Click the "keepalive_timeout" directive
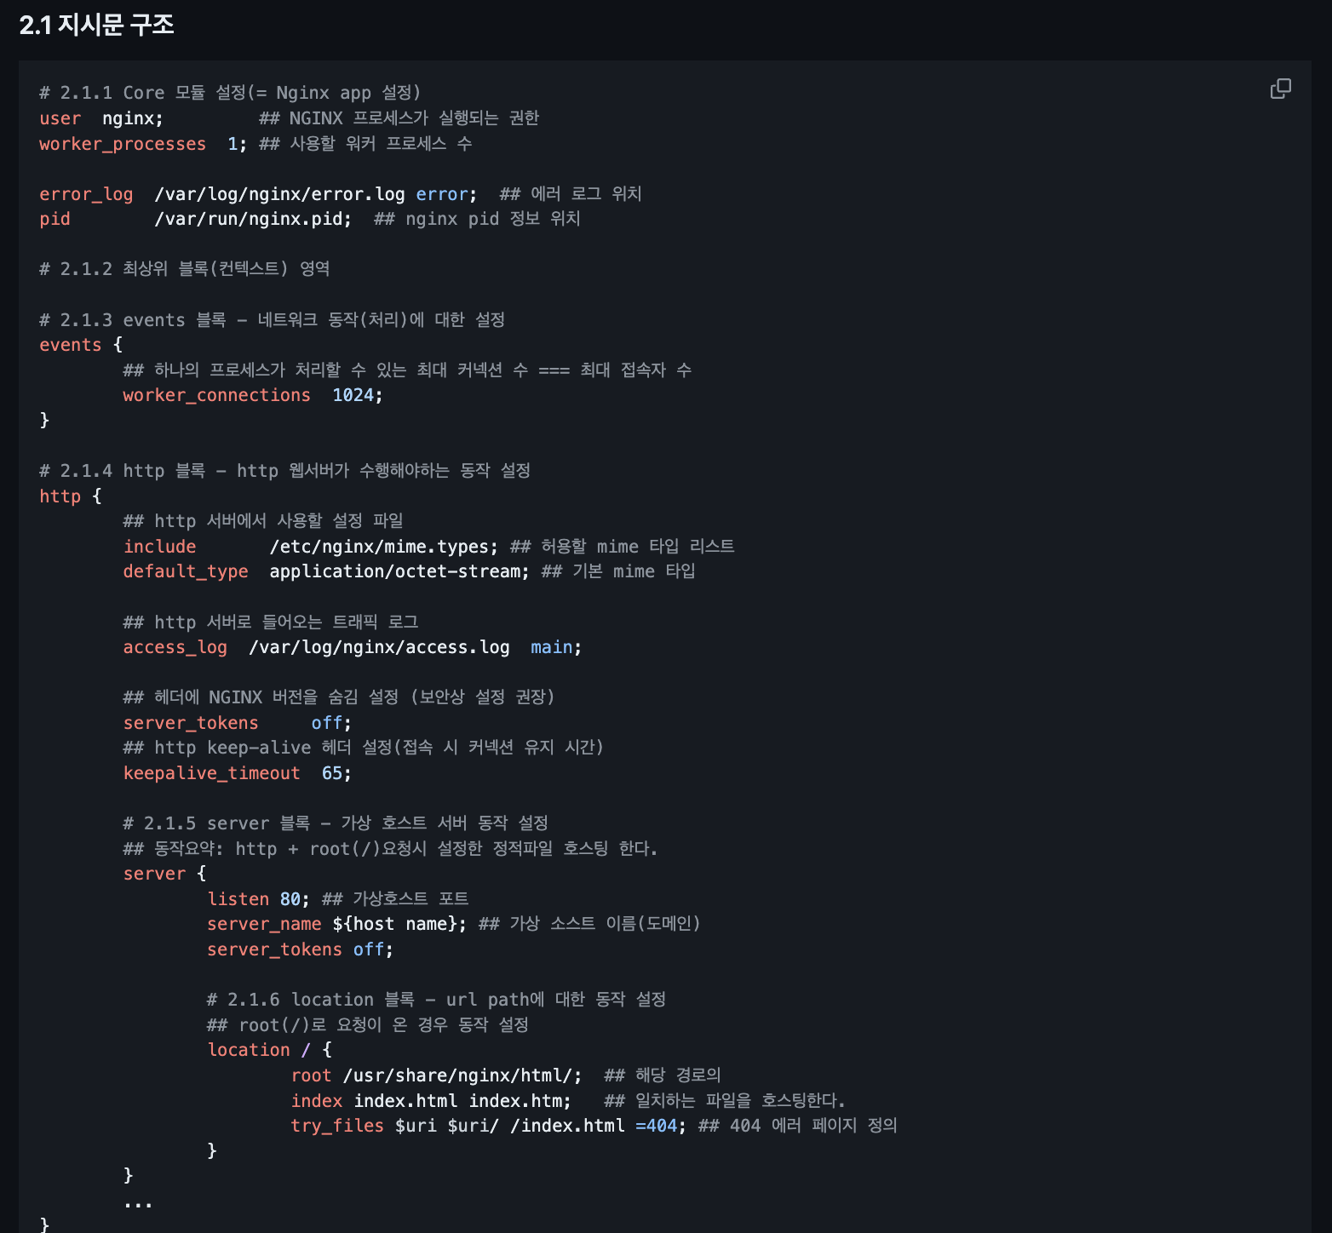This screenshot has width=1332, height=1233. 211,773
